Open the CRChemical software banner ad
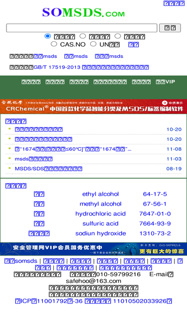 tap(94, 107)
